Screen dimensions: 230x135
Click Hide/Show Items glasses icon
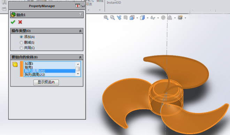153,18
